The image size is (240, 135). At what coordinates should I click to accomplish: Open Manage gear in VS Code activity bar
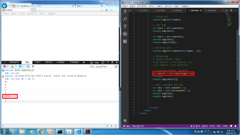point(125,121)
